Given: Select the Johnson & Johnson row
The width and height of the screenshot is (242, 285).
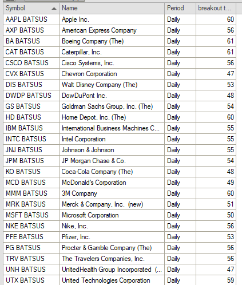Looking at the screenshot, I should [120, 150].
